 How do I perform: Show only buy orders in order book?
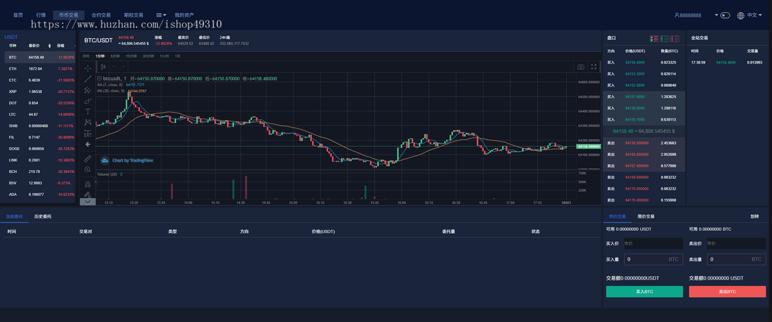(x=665, y=38)
